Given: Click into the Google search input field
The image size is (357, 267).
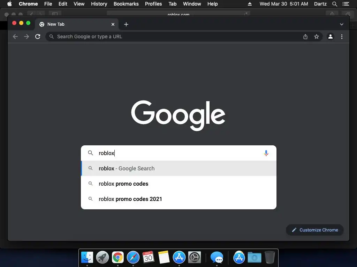Looking at the screenshot, I should coord(179,153).
